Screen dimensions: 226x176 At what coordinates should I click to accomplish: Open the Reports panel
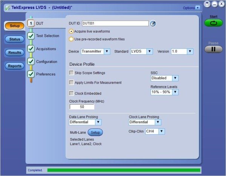(15, 66)
